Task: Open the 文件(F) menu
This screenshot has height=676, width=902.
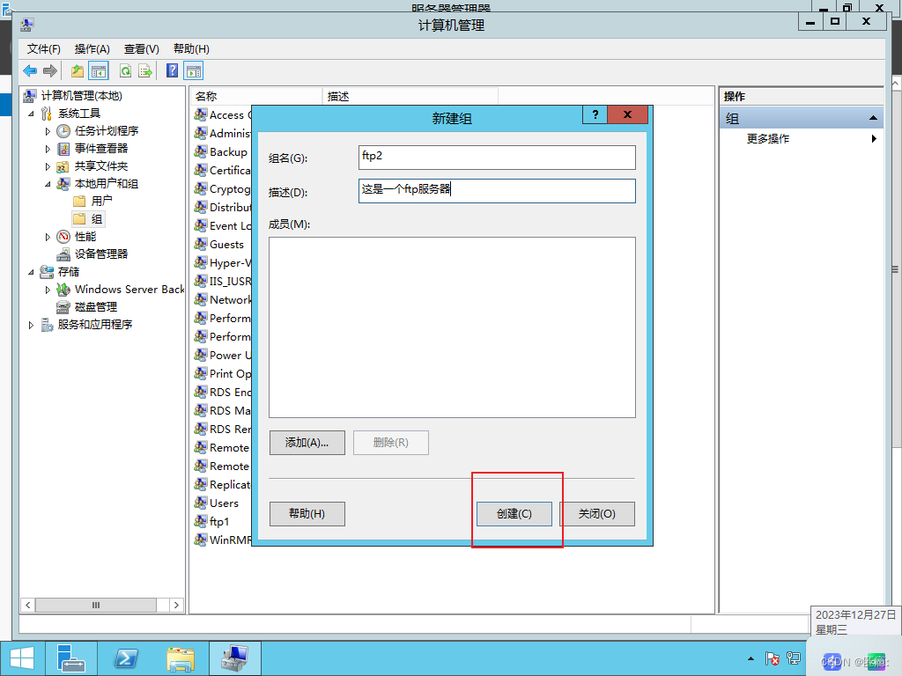Action: [44, 49]
